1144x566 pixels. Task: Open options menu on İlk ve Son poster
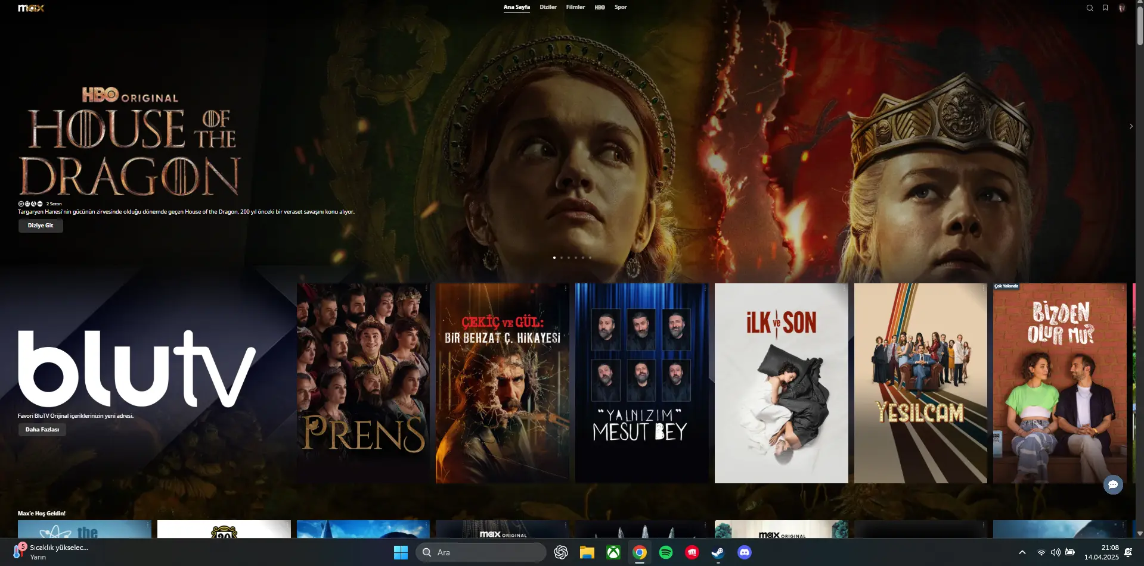(845, 288)
